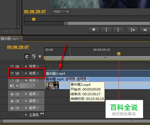
Task: Toggle track lock box for 音频 1
Action: 22,94
